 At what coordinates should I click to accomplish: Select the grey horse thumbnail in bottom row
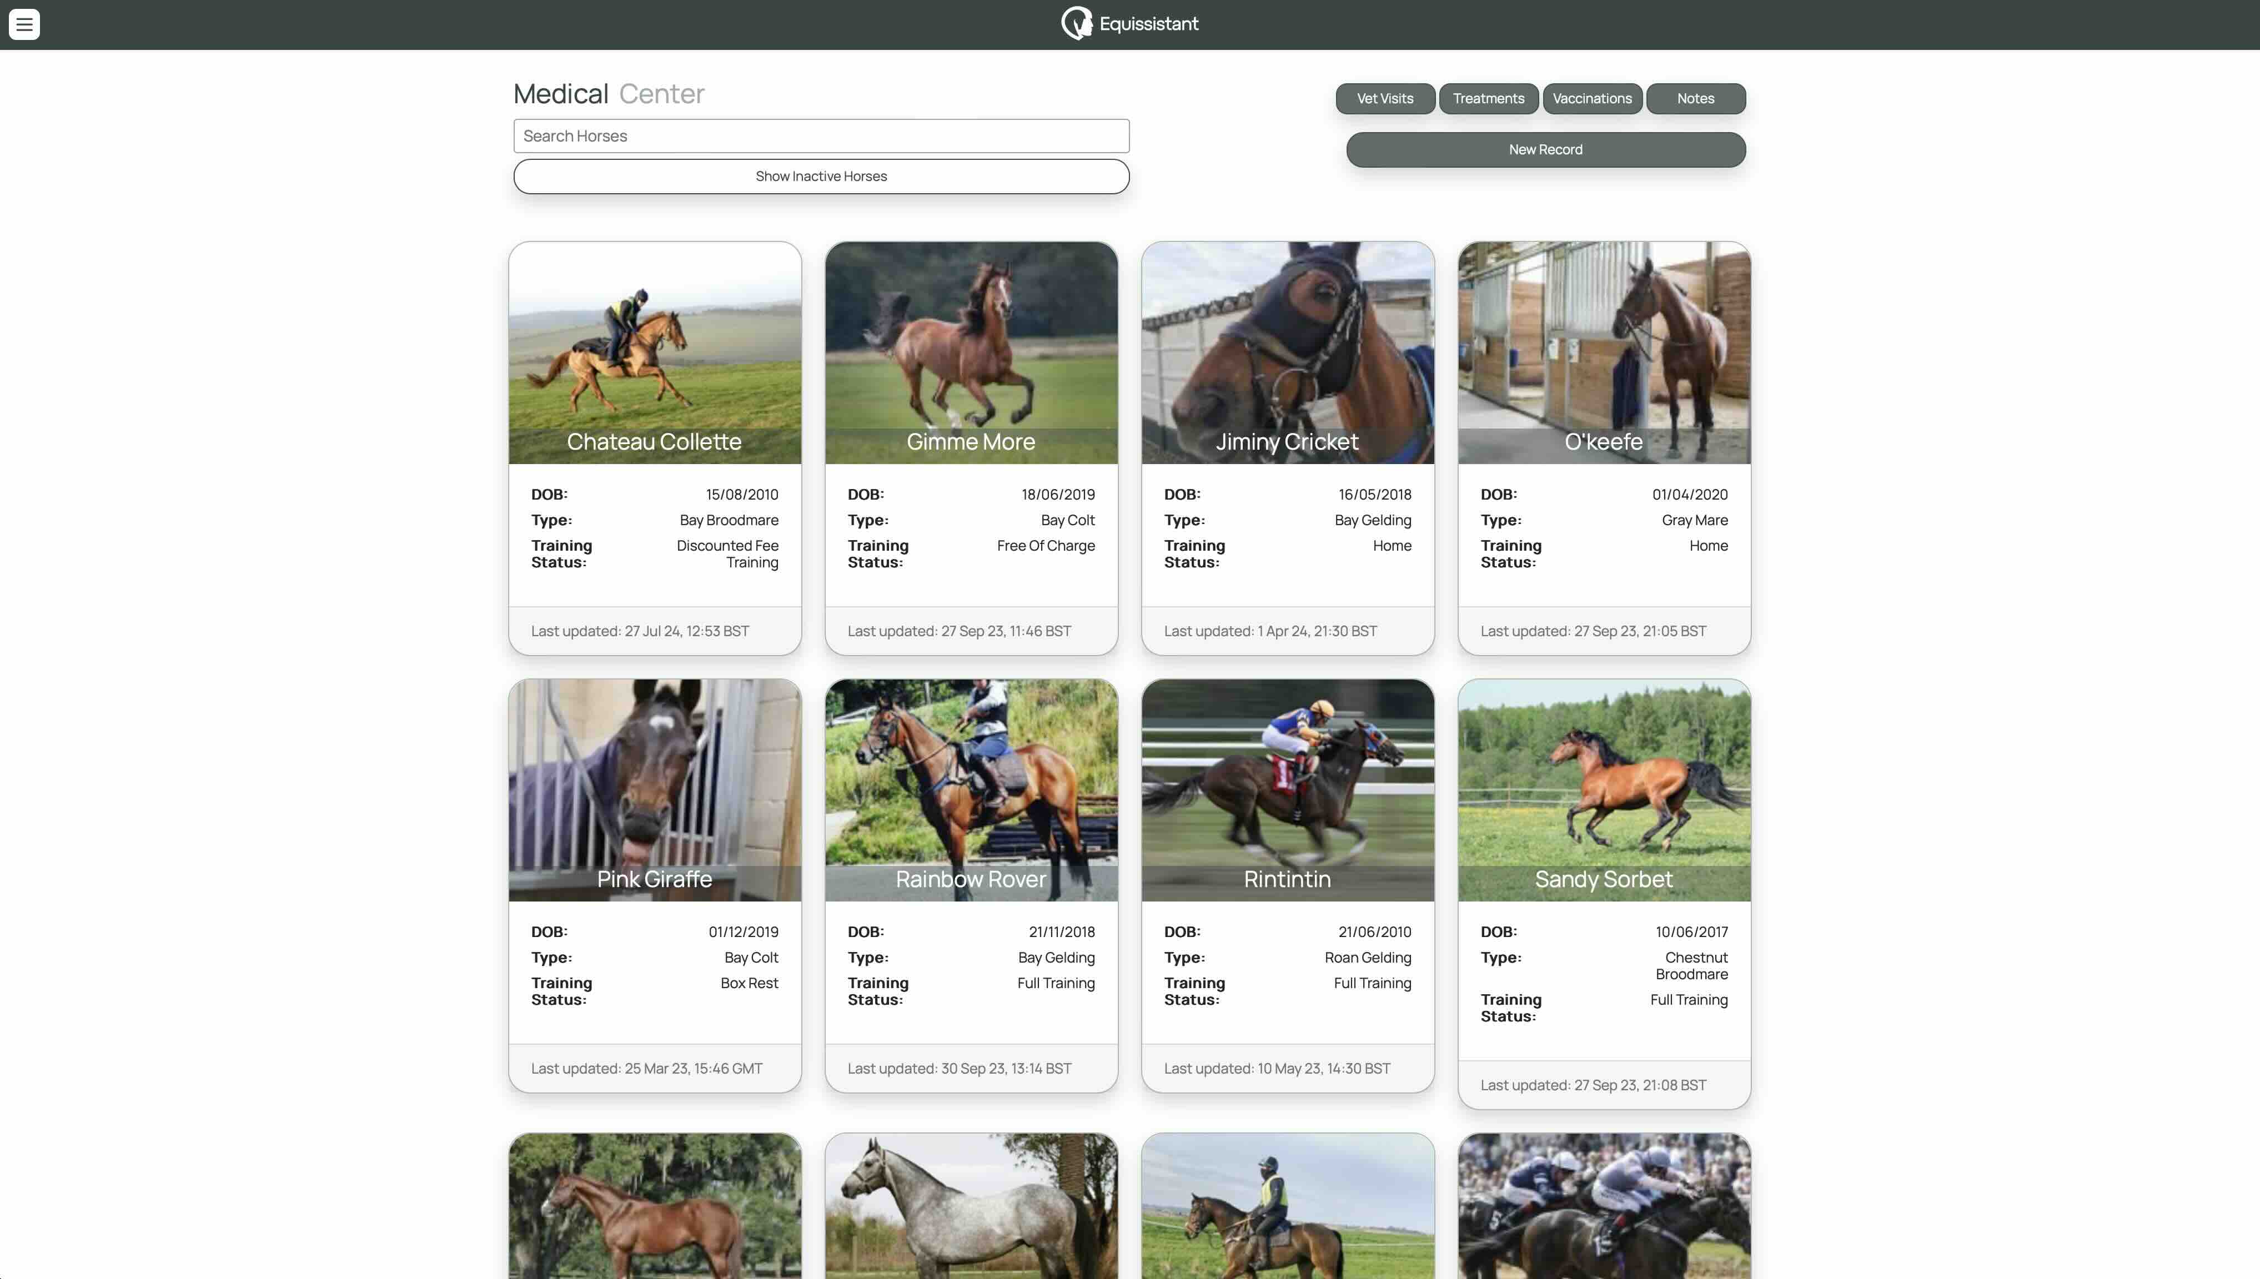pos(971,1206)
